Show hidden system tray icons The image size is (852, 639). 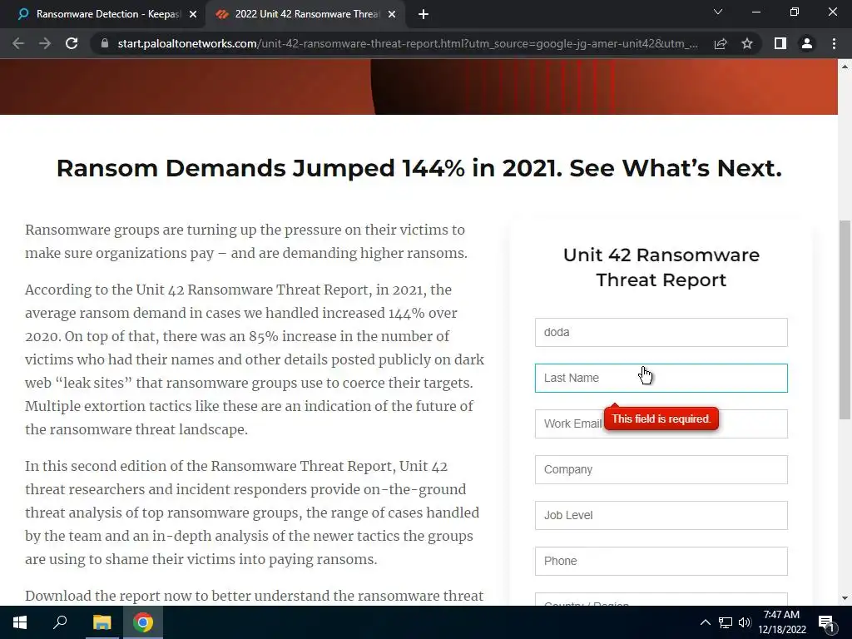tap(706, 622)
